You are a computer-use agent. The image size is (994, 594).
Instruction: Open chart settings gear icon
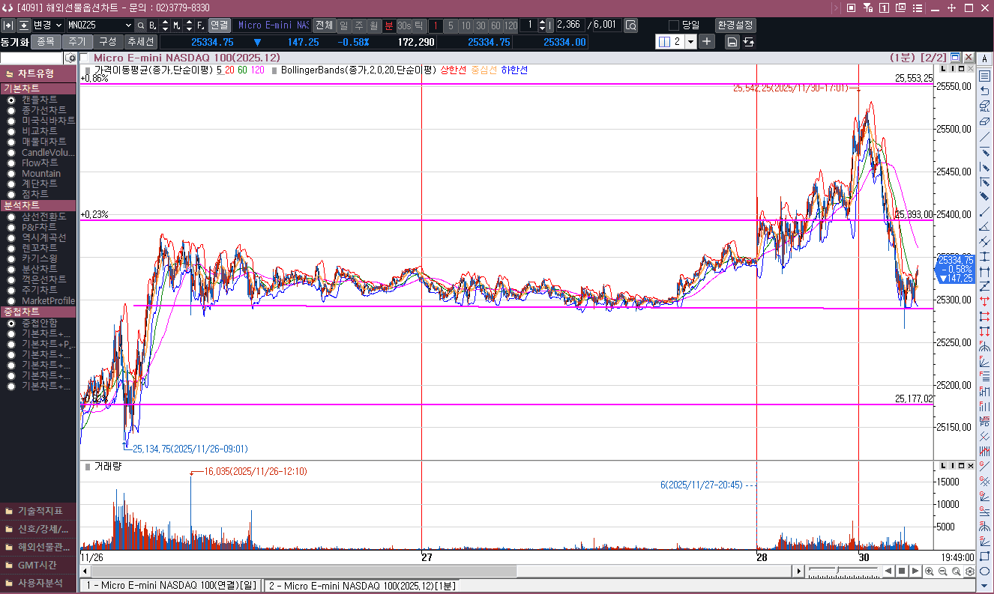click(970, 572)
